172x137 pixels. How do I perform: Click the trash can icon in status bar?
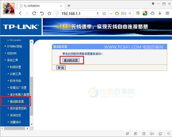[x=144, y=134]
